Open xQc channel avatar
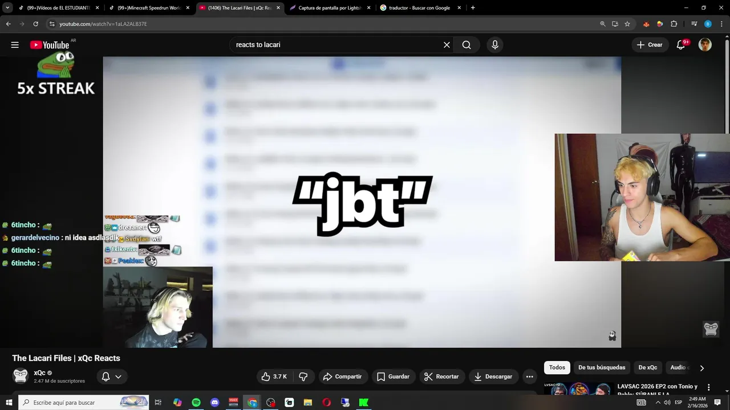 (x=21, y=376)
